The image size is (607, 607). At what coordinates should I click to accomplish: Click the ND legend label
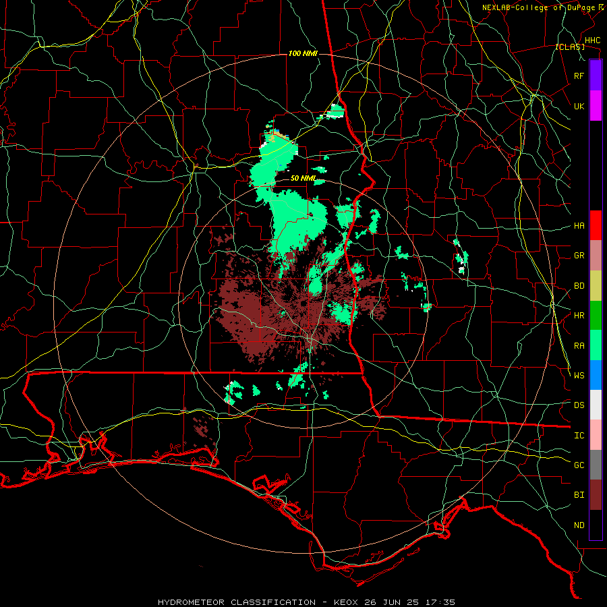[579, 525]
